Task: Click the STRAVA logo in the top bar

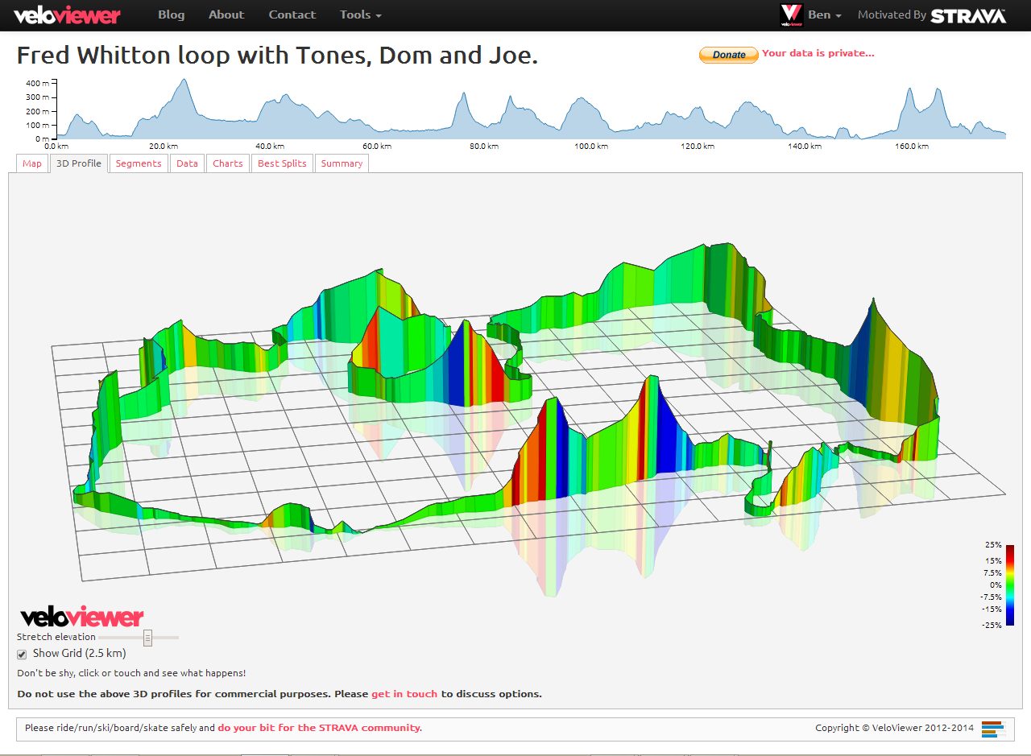Action: pos(967,14)
